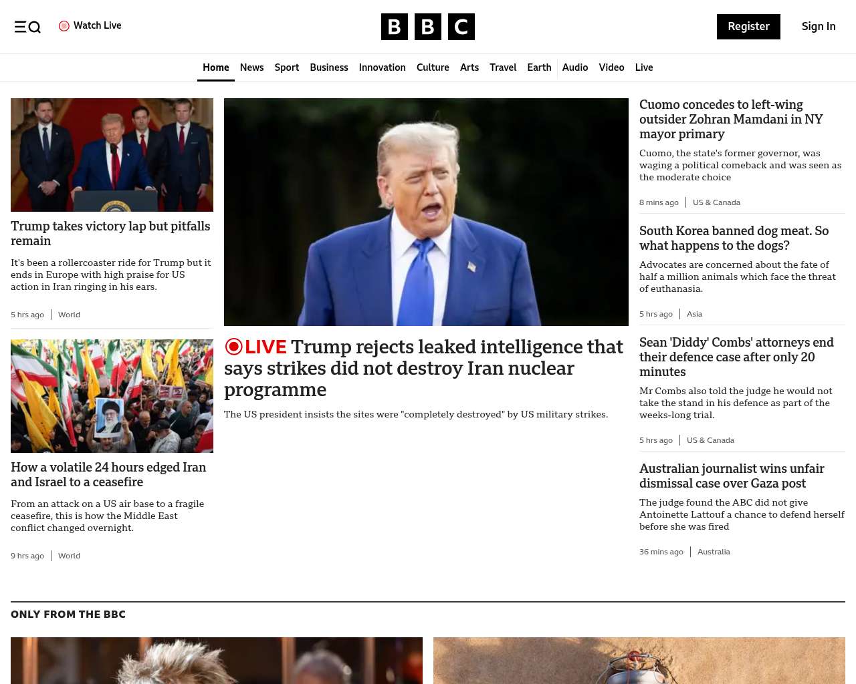Open the menu and search icon
Viewport: 856px width, 684px height.
tap(27, 27)
